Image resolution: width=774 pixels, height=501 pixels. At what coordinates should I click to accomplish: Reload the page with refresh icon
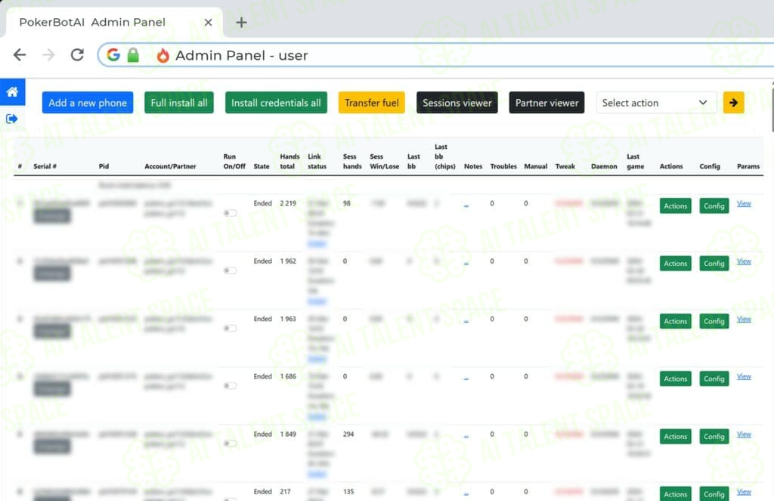77,55
